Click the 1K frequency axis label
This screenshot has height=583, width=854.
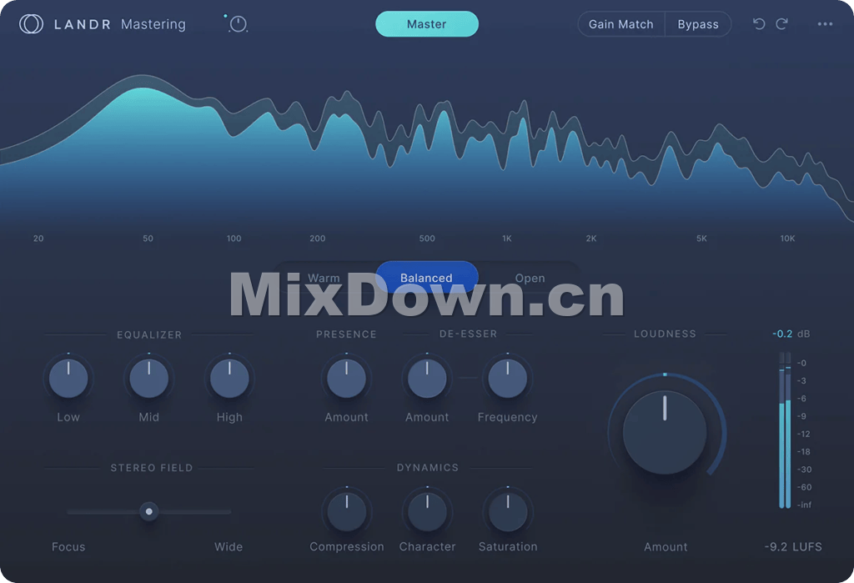point(507,238)
